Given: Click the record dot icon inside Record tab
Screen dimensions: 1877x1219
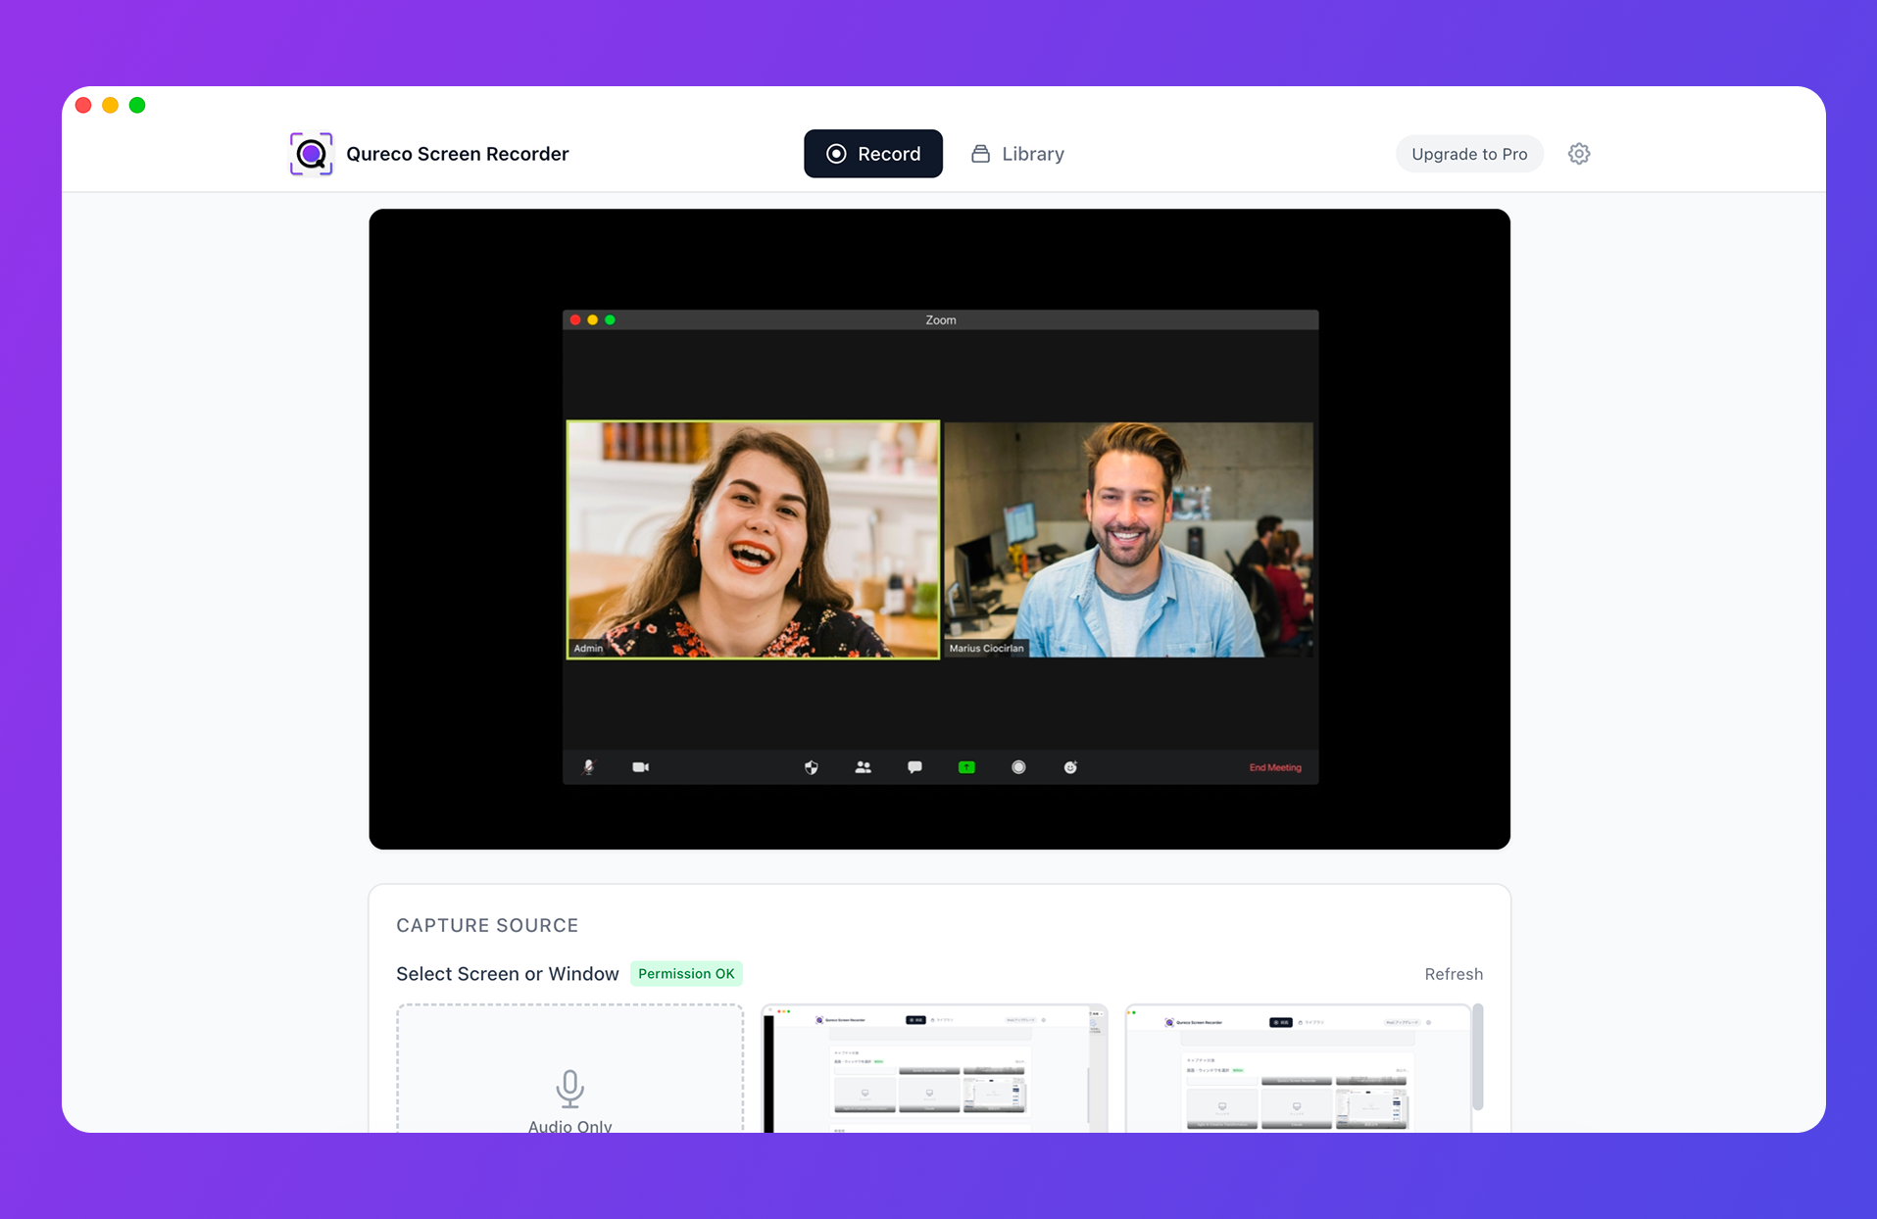Looking at the screenshot, I should (836, 154).
